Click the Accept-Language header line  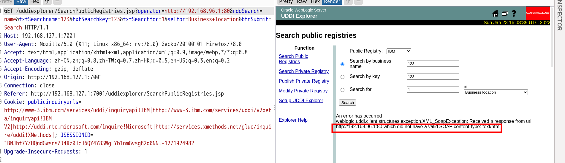[117, 61]
